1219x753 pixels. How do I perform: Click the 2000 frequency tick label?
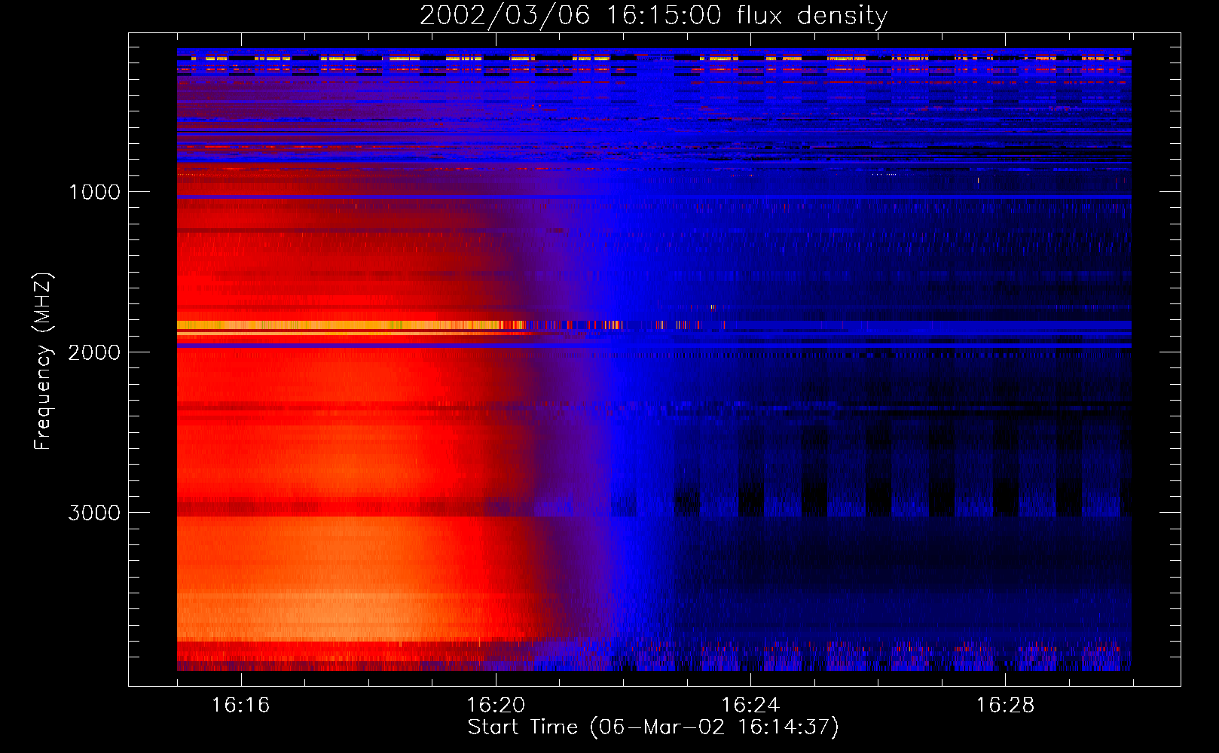click(x=94, y=352)
